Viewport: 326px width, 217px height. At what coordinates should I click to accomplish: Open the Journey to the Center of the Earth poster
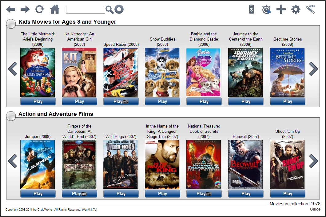tap(245, 72)
